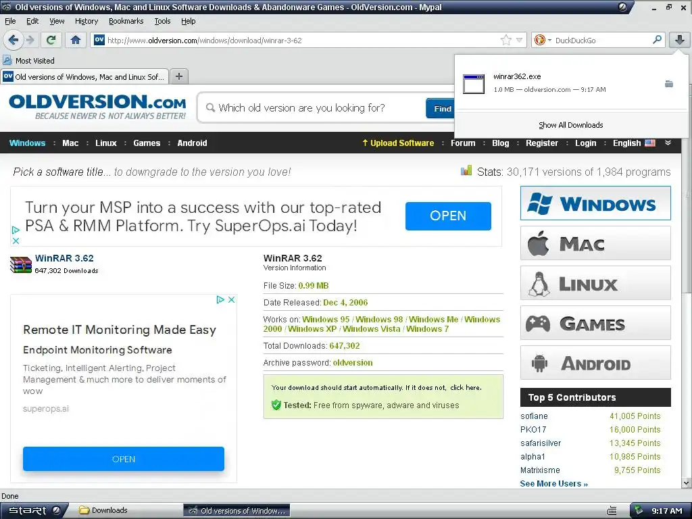The height and width of the screenshot is (519, 692).
Task: Click the WinRAR books icon
Action: [x=21, y=265]
